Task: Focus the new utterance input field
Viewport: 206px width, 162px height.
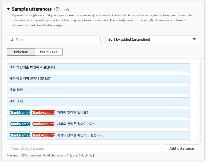Action: click(x=84, y=148)
